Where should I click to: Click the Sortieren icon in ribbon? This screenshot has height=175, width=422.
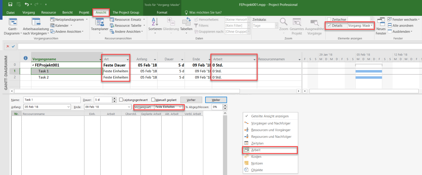point(155,22)
